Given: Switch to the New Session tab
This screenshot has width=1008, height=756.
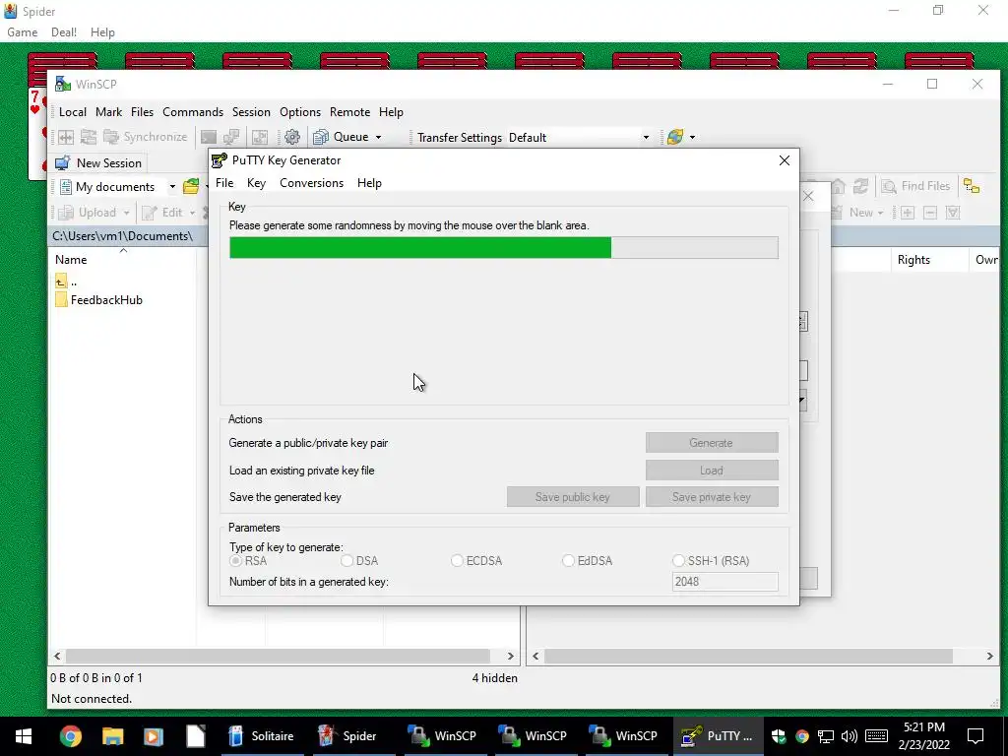Looking at the screenshot, I should [x=99, y=163].
